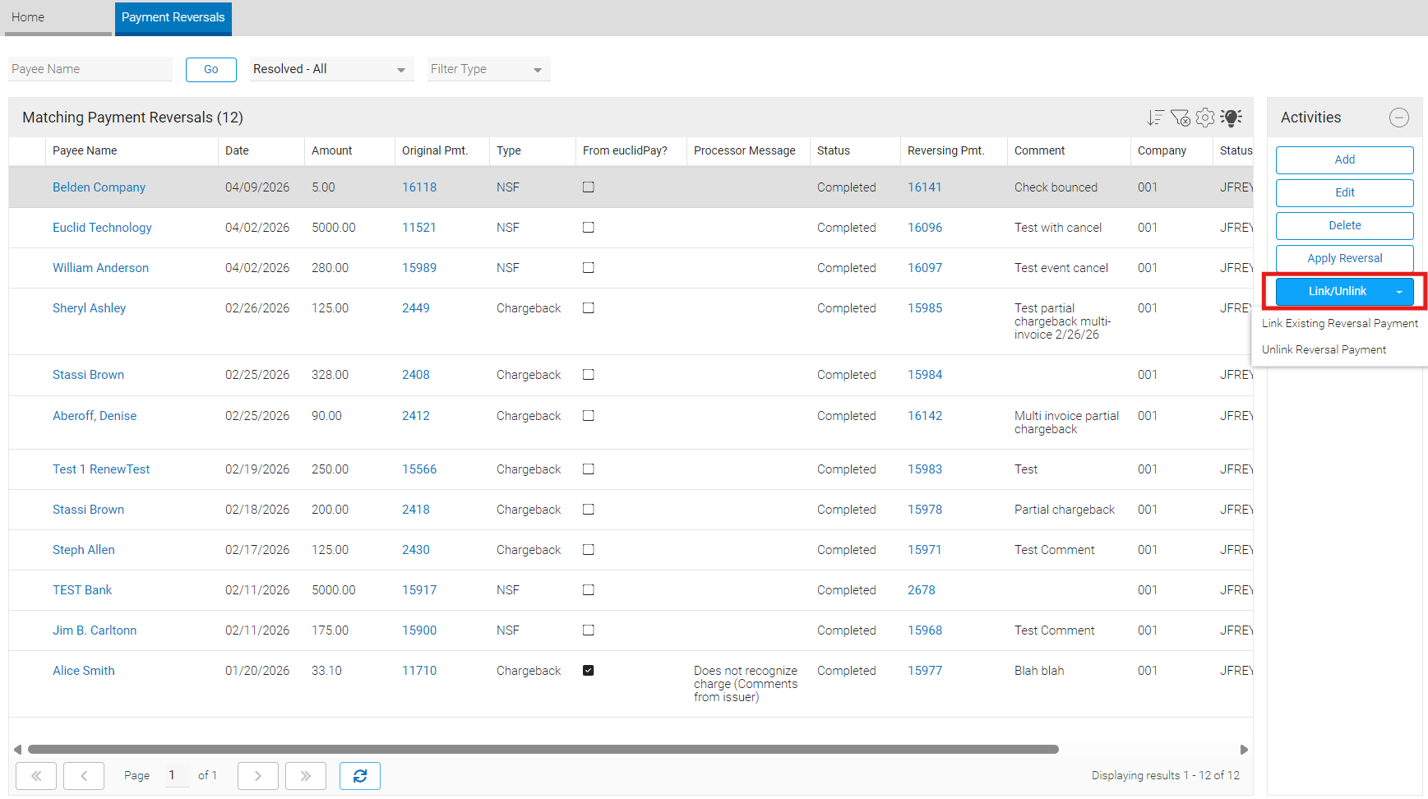1428x799 pixels.
Task: Toggle euclidPay checkbox for Euclid Technology
Action: coord(589,228)
